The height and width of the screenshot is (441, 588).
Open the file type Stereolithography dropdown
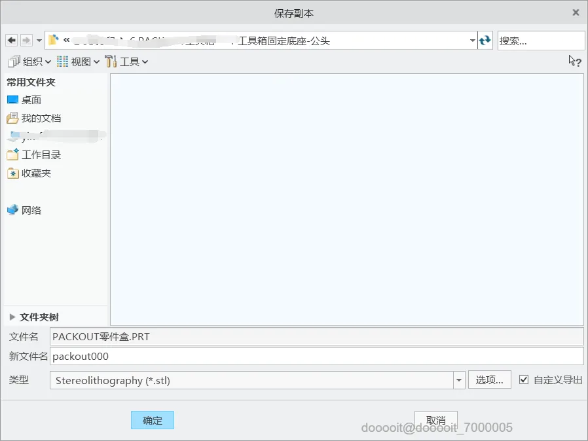[x=459, y=380]
